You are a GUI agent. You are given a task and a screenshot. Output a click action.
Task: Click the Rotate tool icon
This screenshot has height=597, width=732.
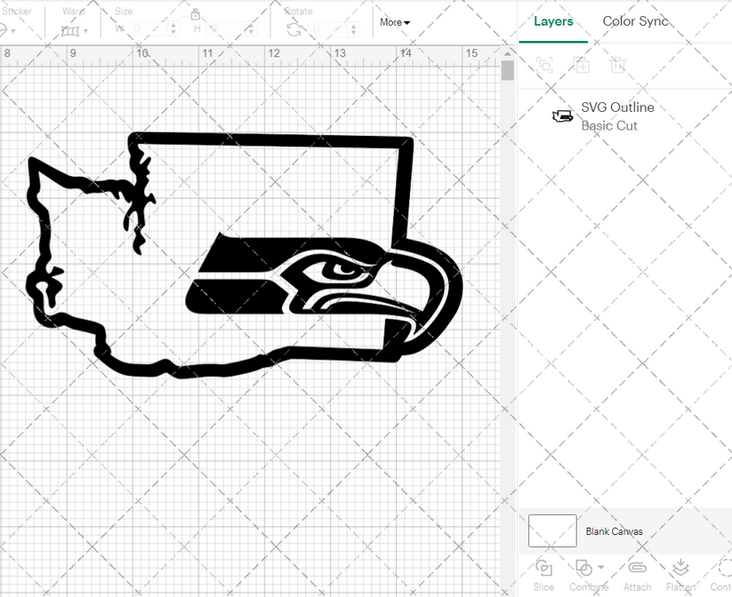(x=293, y=28)
